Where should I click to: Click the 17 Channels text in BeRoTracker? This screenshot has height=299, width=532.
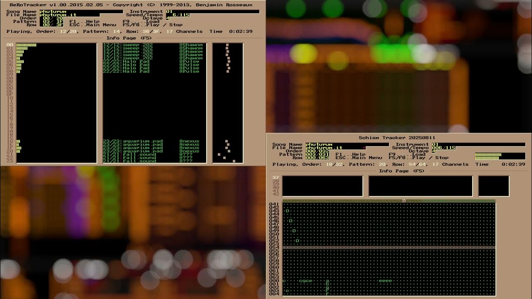(x=184, y=32)
